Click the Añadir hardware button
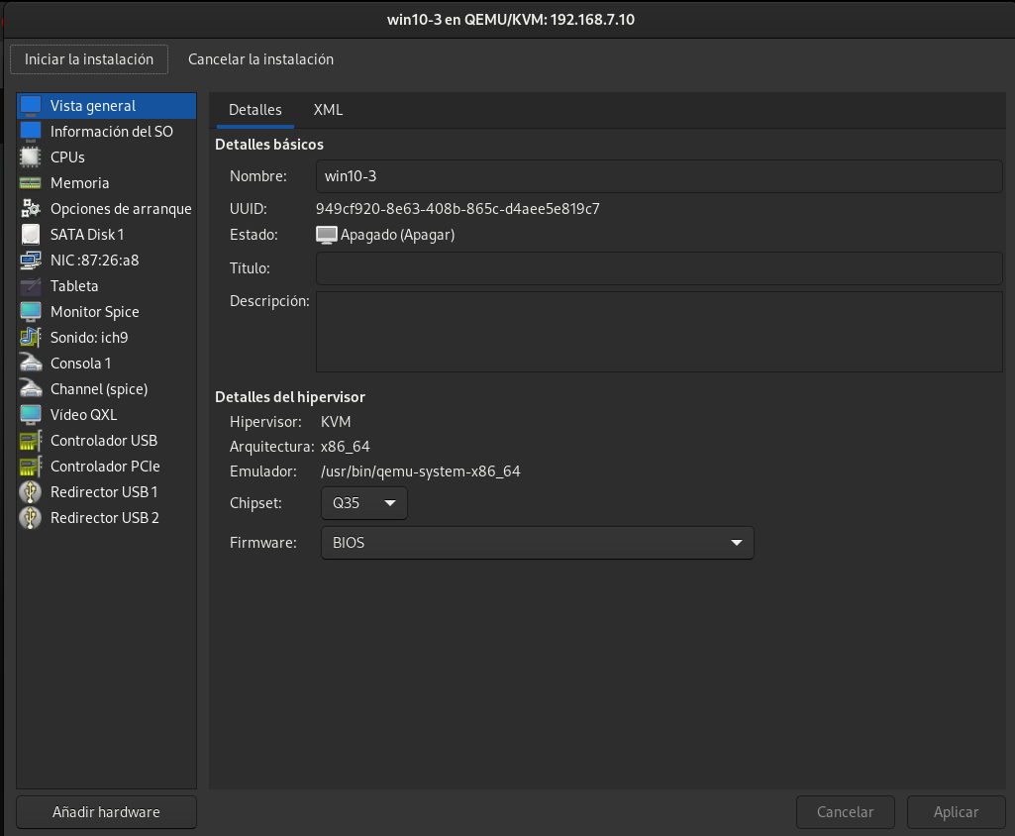This screenshot has height=836, width=1015. click(x=106, y=812)
